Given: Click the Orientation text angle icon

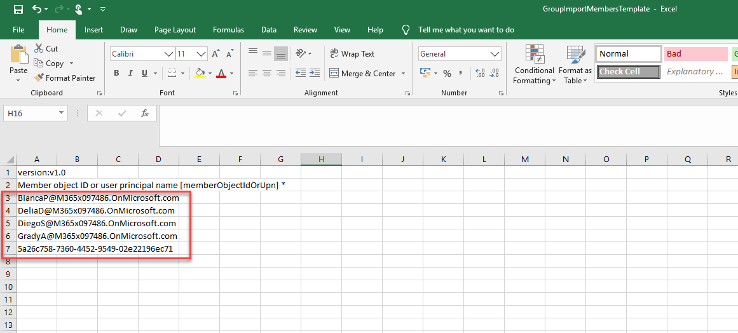Looking at the screenshot, I should pos(301,53).
